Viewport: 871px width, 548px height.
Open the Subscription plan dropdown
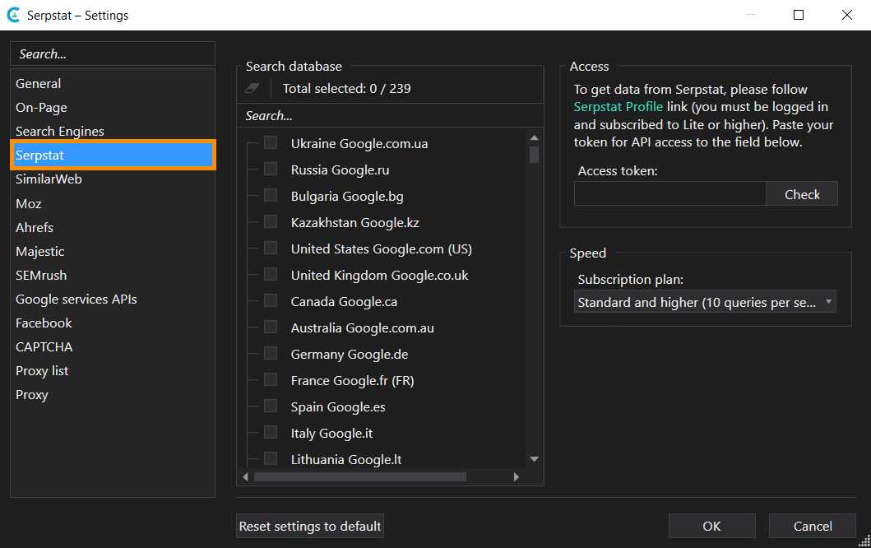pyautogui.click(x=705, y=302)
